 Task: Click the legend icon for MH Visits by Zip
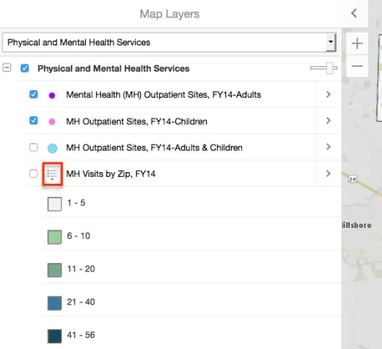(53, 174)
